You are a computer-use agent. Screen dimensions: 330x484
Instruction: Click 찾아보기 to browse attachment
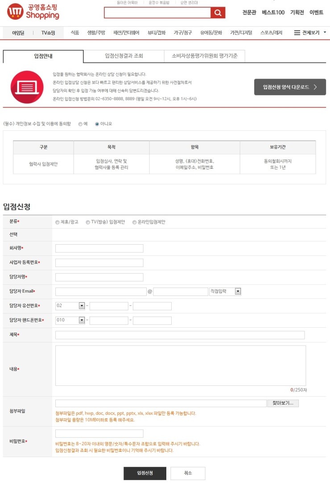click(283, 403)
